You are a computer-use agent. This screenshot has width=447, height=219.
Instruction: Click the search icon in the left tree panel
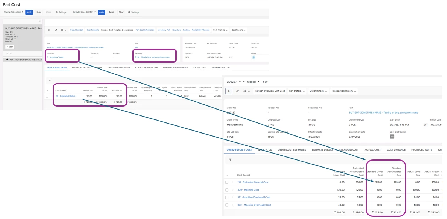coord(7,54)
